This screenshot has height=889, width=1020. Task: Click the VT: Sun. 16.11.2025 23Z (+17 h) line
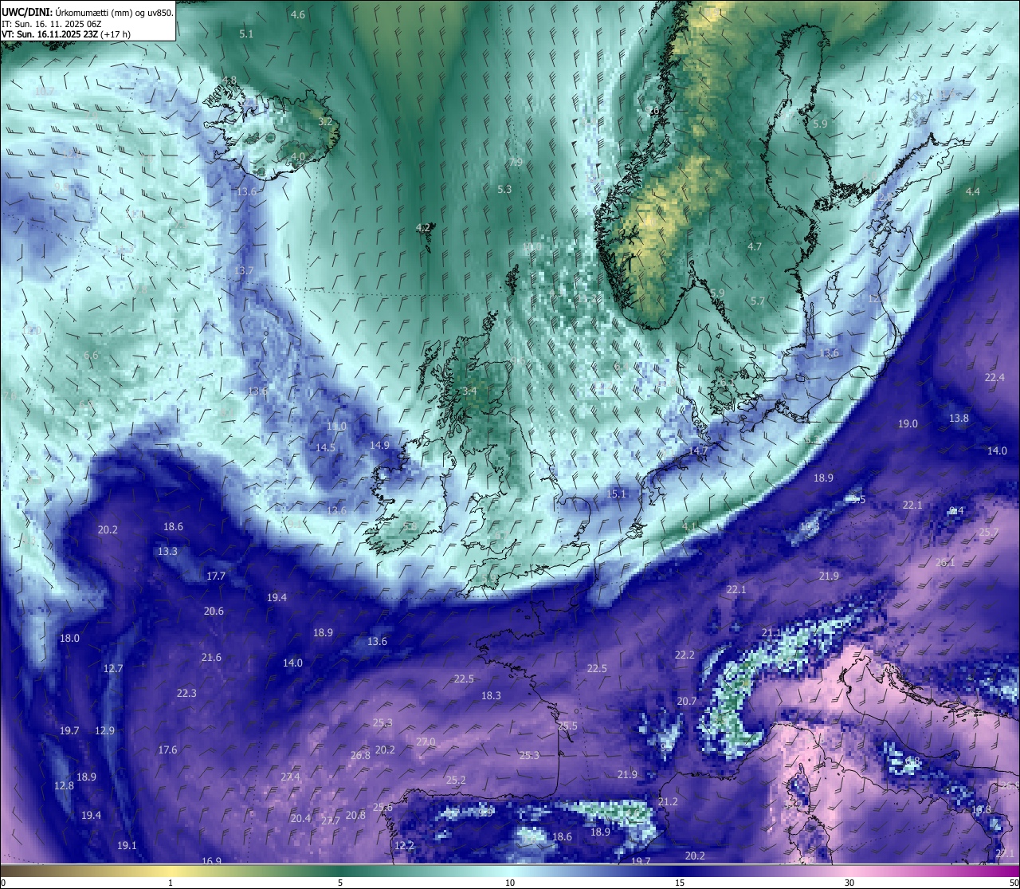[x=66, y=34]
